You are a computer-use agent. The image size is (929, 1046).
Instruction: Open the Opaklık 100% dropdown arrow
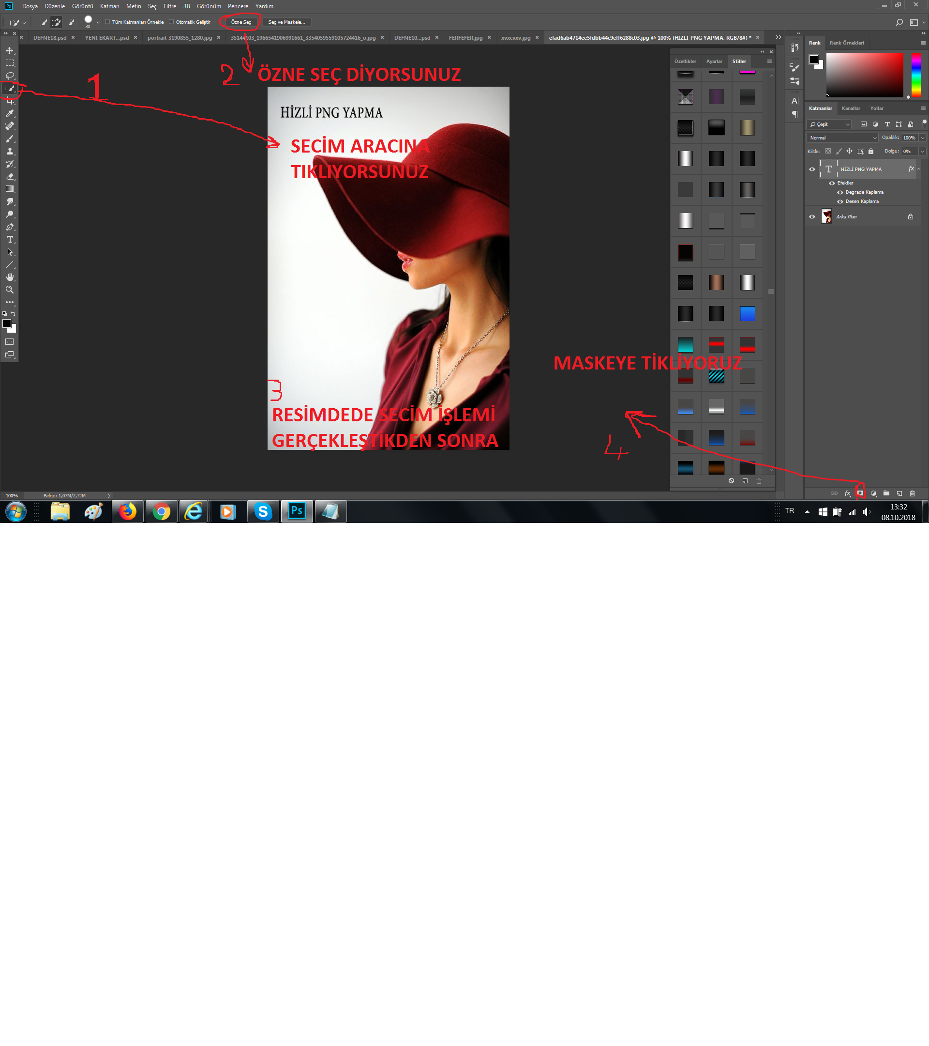[922, 138]
